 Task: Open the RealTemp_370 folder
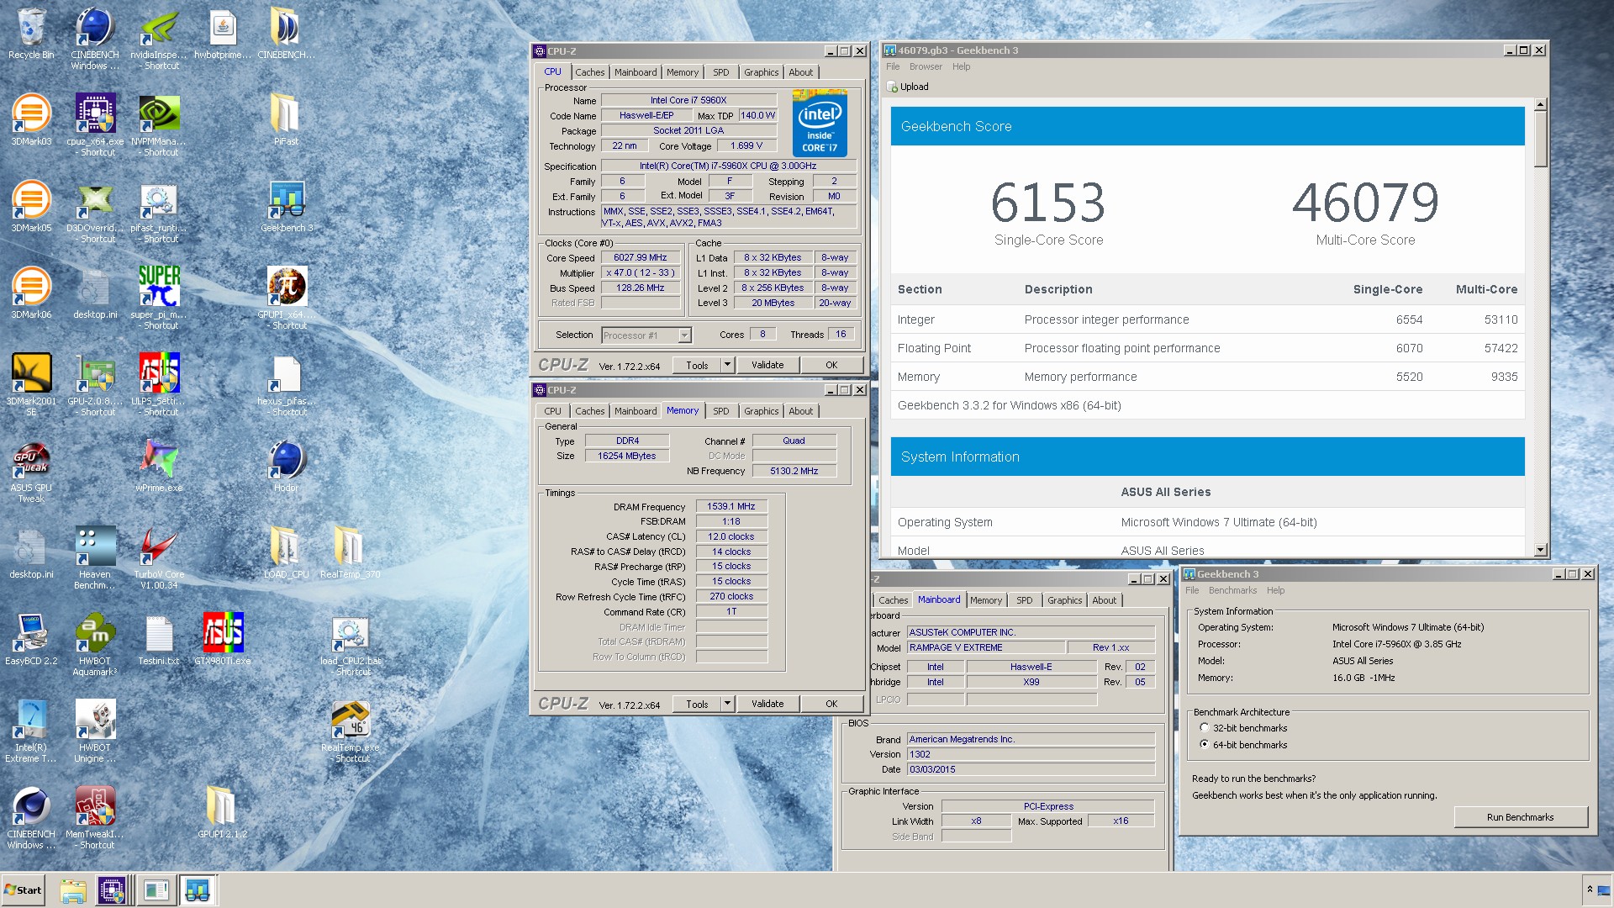pyautogui.click(x=351, y=553)
